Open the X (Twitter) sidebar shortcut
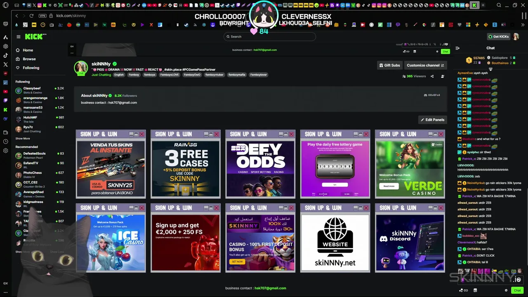This screenshot has width=528, height=297. [x=5, y=64]
